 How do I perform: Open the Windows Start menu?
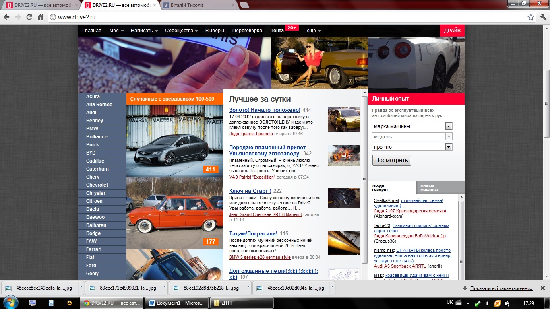click(x=10, y=303)
